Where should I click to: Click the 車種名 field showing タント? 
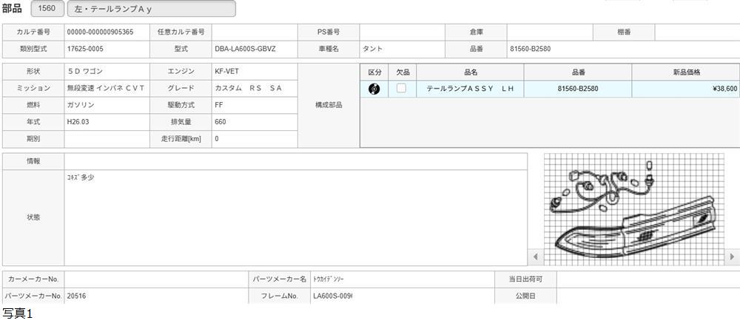tap(402, 49)
